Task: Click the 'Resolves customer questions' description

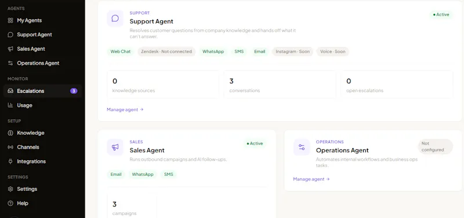Action: coord(213,34)
